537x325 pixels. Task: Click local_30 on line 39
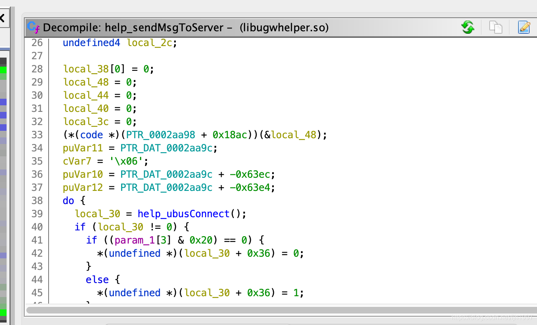coord(97,214)
